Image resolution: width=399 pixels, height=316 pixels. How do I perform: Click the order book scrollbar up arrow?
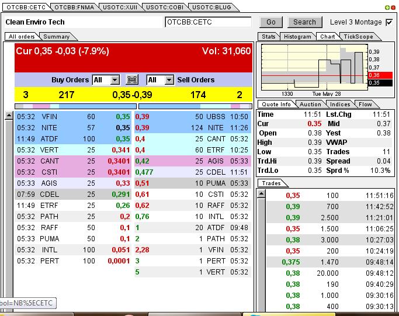click(x=9, y=116)
